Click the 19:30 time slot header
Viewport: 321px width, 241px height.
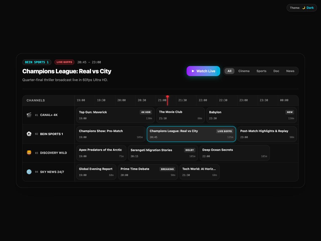(105, 100)
